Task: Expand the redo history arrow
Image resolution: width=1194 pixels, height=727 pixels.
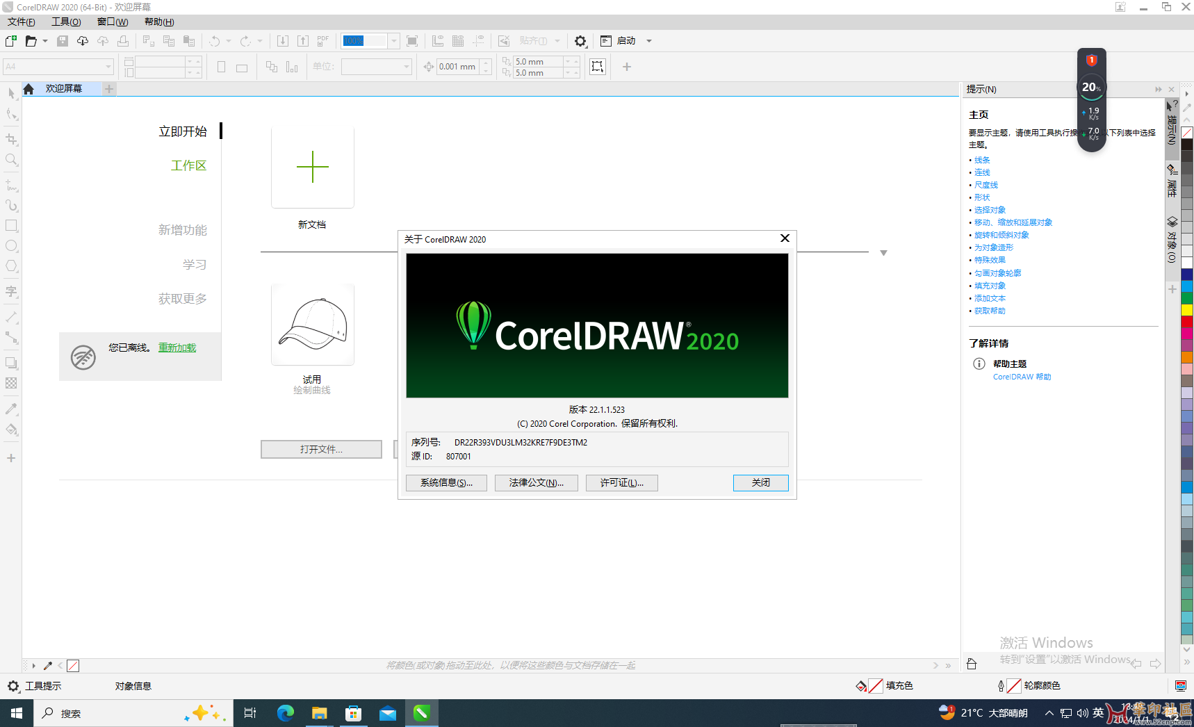Action: pos(260,41)
